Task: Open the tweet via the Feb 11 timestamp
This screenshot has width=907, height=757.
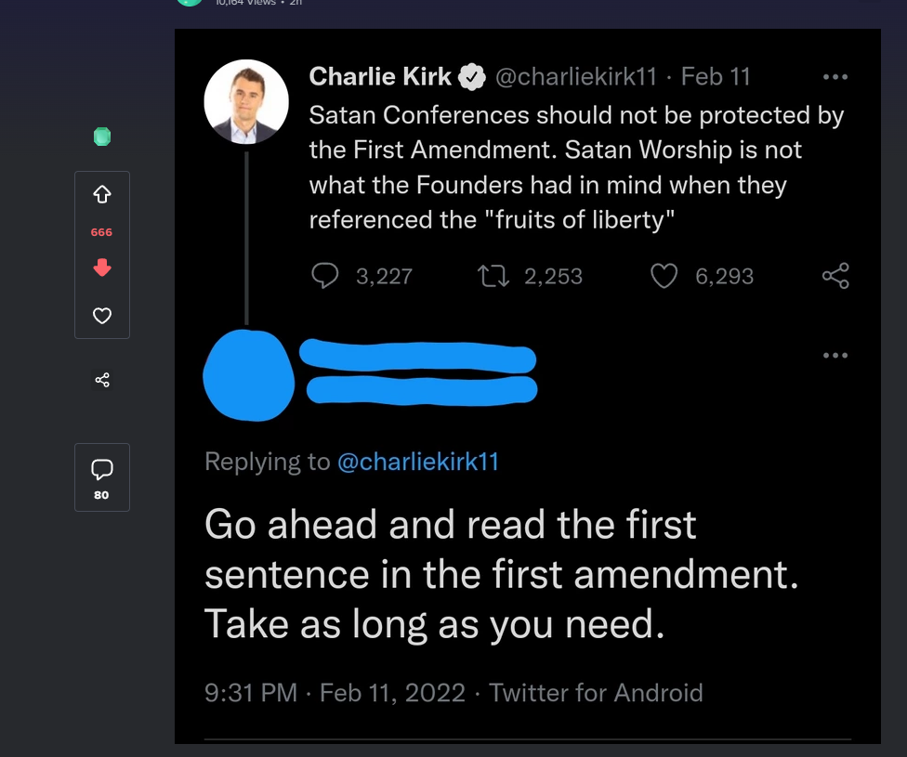Action: (x=716, y=77)
